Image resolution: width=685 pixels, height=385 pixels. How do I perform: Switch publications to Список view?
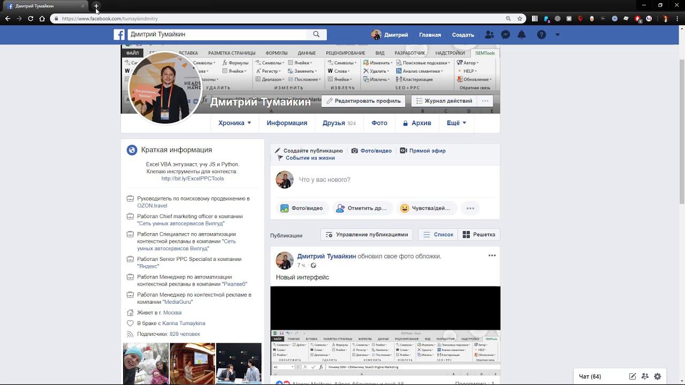[x=438, y=235]
